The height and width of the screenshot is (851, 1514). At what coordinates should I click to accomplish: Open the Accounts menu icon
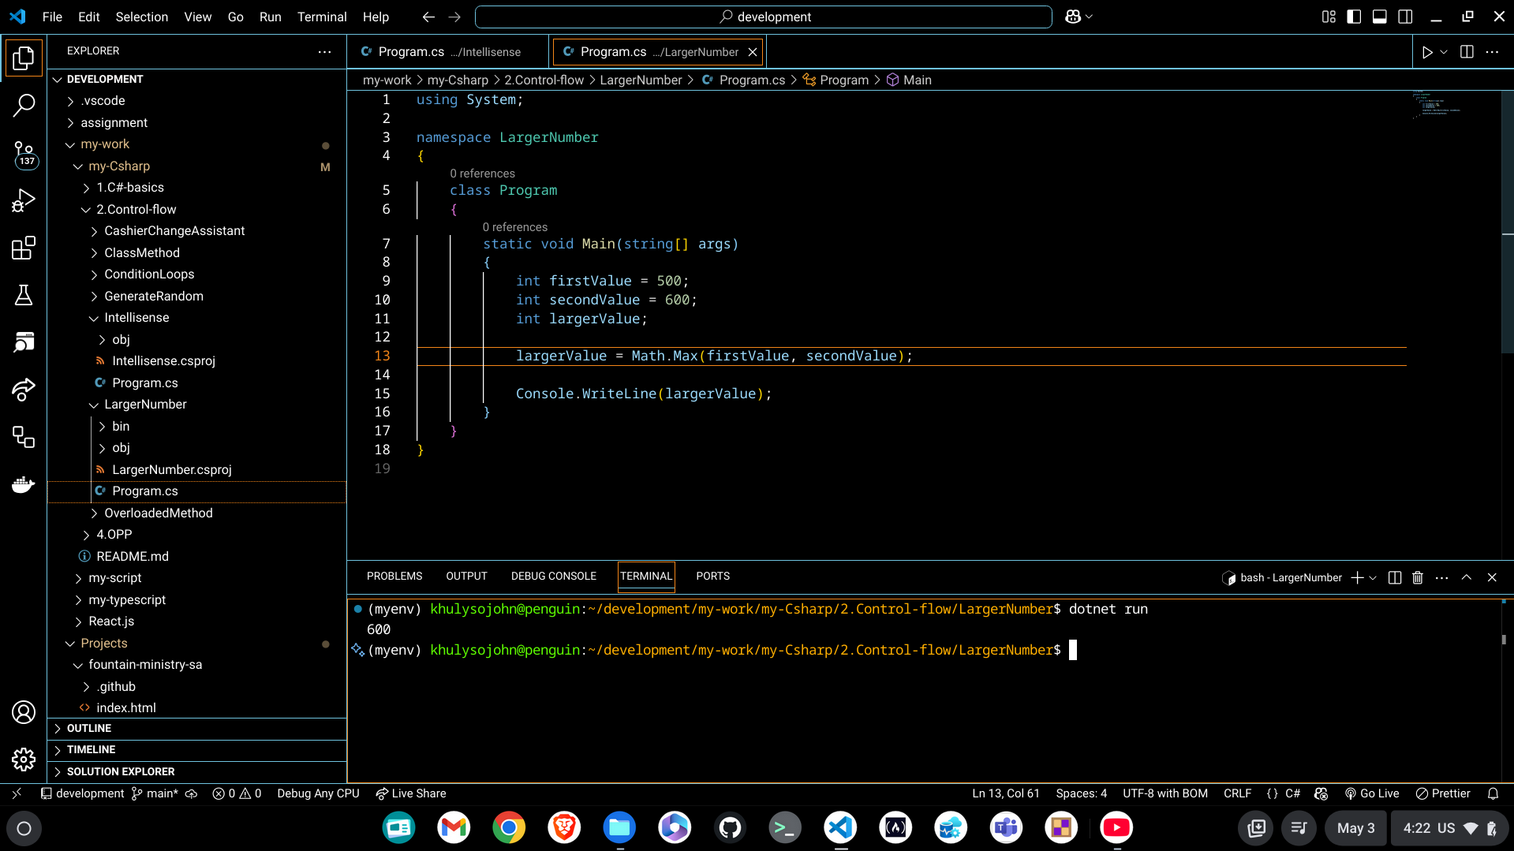coord(24,712)
